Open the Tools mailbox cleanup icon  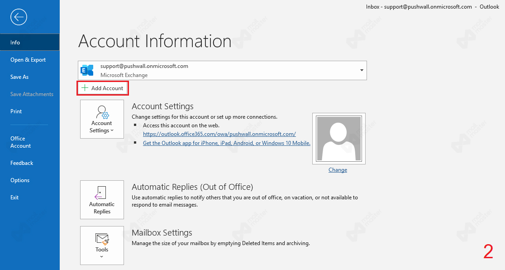[x=102, y=239]
